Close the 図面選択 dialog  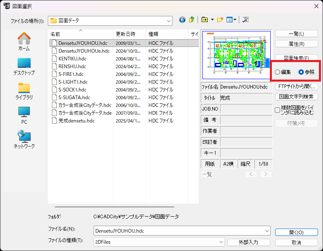316,6
